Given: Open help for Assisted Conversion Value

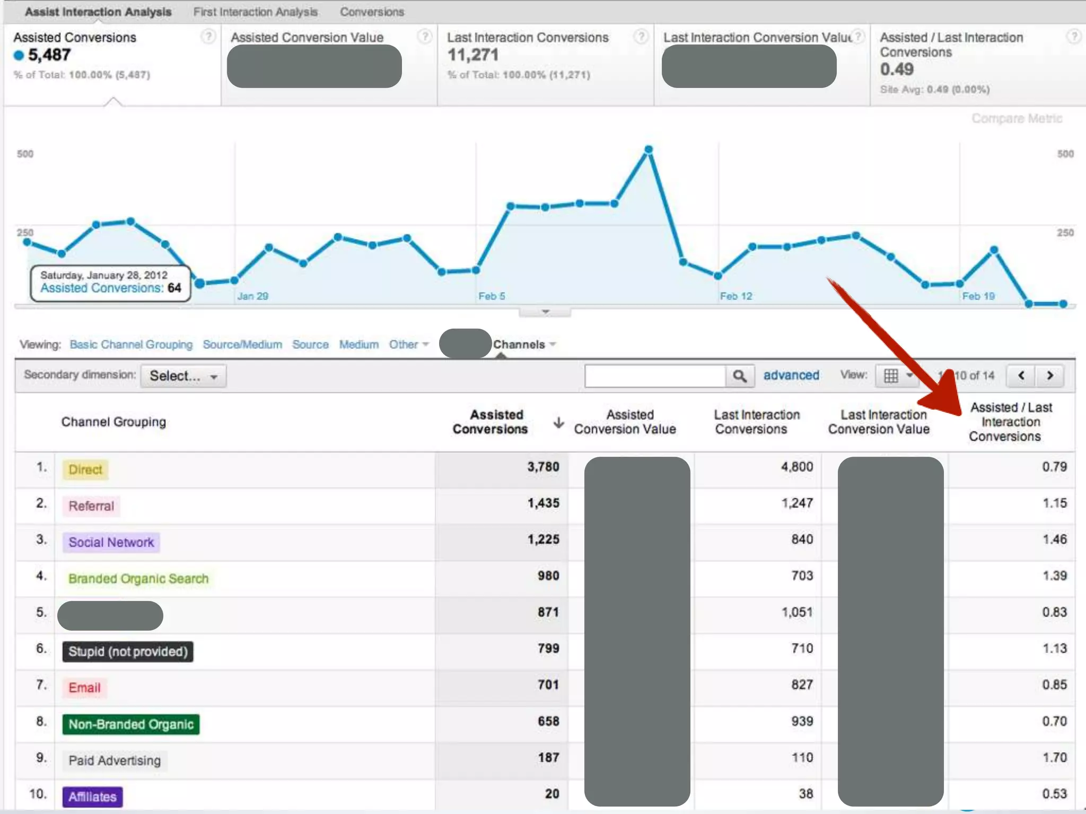Looking at the screenshot, I should [425, 37].
